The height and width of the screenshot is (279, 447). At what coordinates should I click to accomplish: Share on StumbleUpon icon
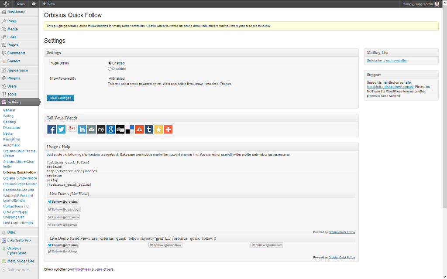[x=139, y=129]
